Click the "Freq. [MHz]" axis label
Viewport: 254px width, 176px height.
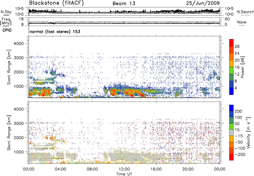[6, 21]
